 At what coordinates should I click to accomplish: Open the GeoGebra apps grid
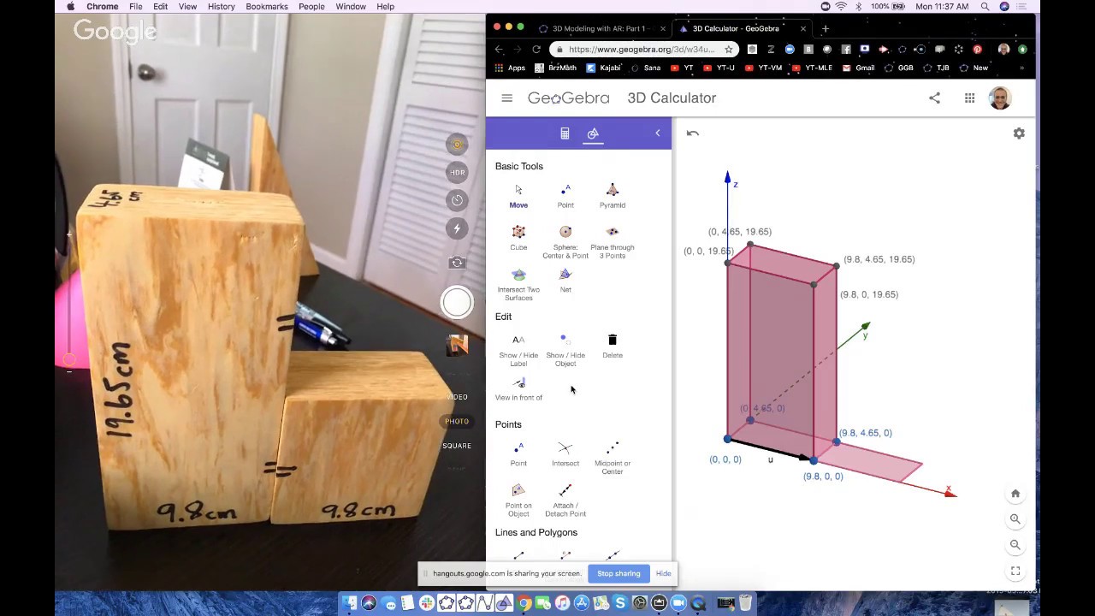click(x=969, y=98)
